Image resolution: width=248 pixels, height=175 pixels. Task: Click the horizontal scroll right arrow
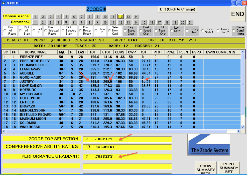[238, 131]
